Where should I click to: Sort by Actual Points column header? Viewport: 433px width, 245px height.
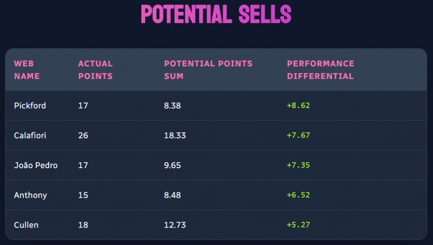click(x=96, y=70)
